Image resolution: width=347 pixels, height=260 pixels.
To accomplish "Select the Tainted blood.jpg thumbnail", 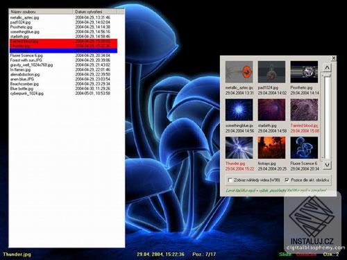I will click(304, 110).
